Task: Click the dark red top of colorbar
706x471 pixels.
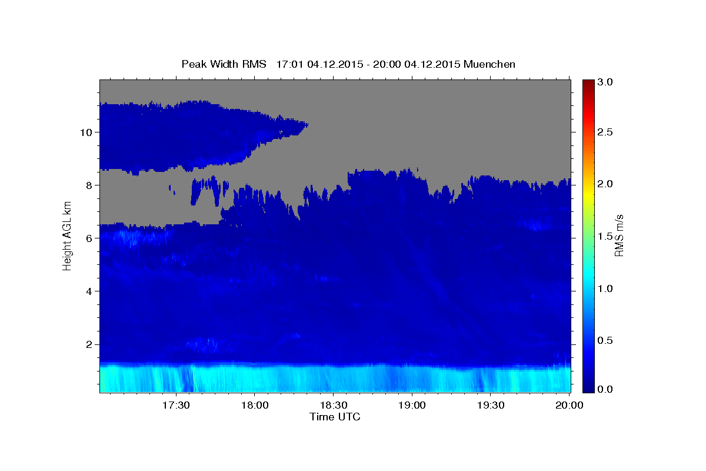Action: [588, 84]
